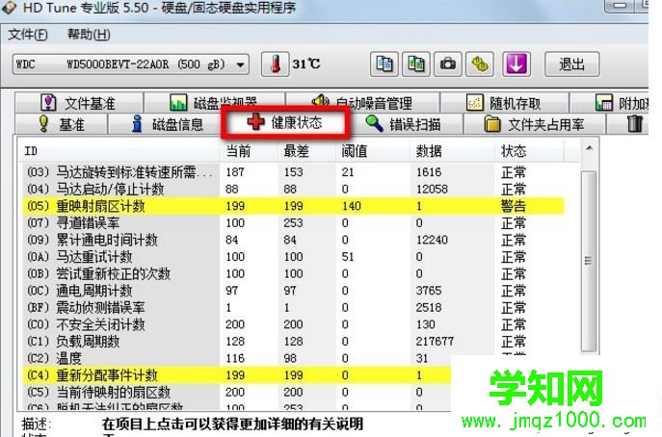Select the 健康状态 tab

coord(285,123)
